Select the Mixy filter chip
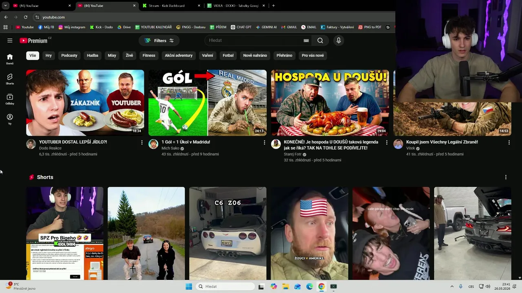522x293 pixels. [x=112, y=55]
